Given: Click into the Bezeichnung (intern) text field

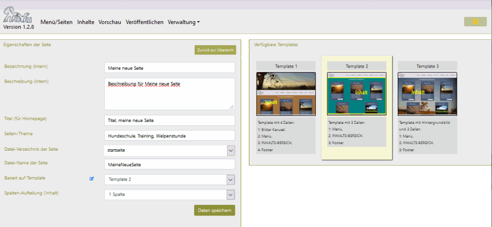Looking at the screenshot, I should pyautogui.click(x=169, y=68).
